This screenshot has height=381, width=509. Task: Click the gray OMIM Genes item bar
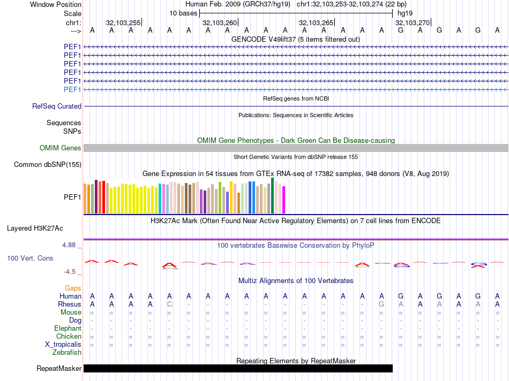[x=296, y=148]
